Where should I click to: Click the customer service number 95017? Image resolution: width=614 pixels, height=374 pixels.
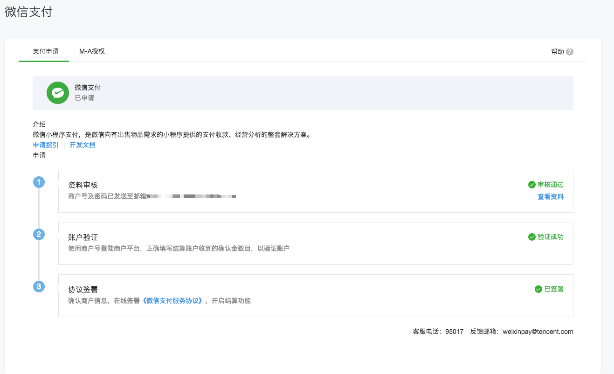tap(454, 332)
